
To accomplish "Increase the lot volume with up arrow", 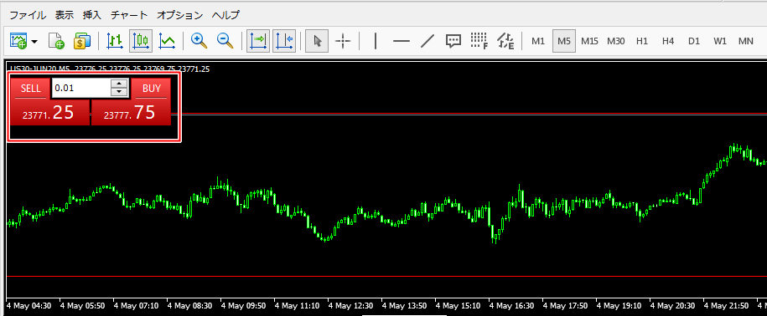I will tap(119, 84).
